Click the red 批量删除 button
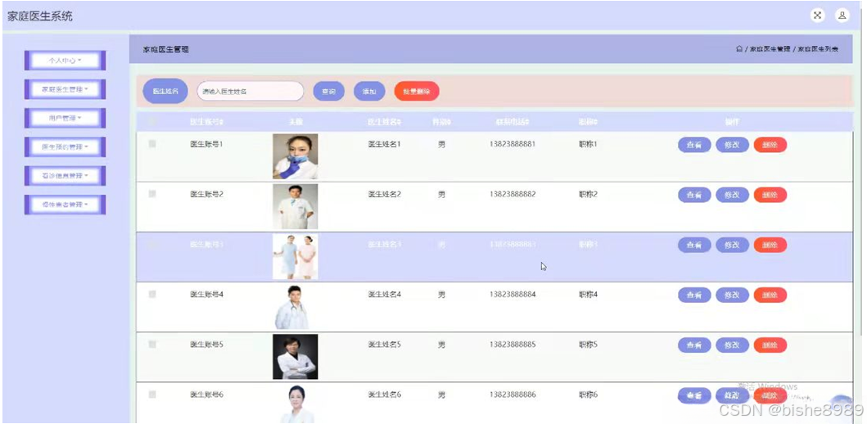The height and width of the screenshot is (424, 867). tap(417, 91)
